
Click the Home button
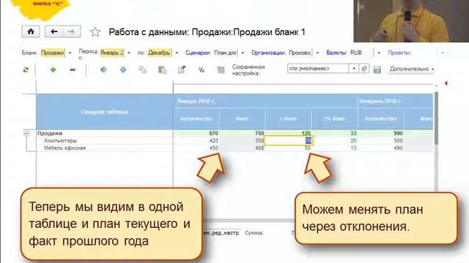pyautogui.click(x=31, y=31)
